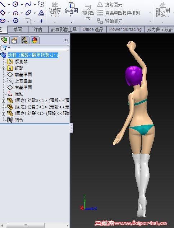Switch to the 計算影像工具 tab
Viewport: 174px width, 228px height.
click(x=64, y=29)
